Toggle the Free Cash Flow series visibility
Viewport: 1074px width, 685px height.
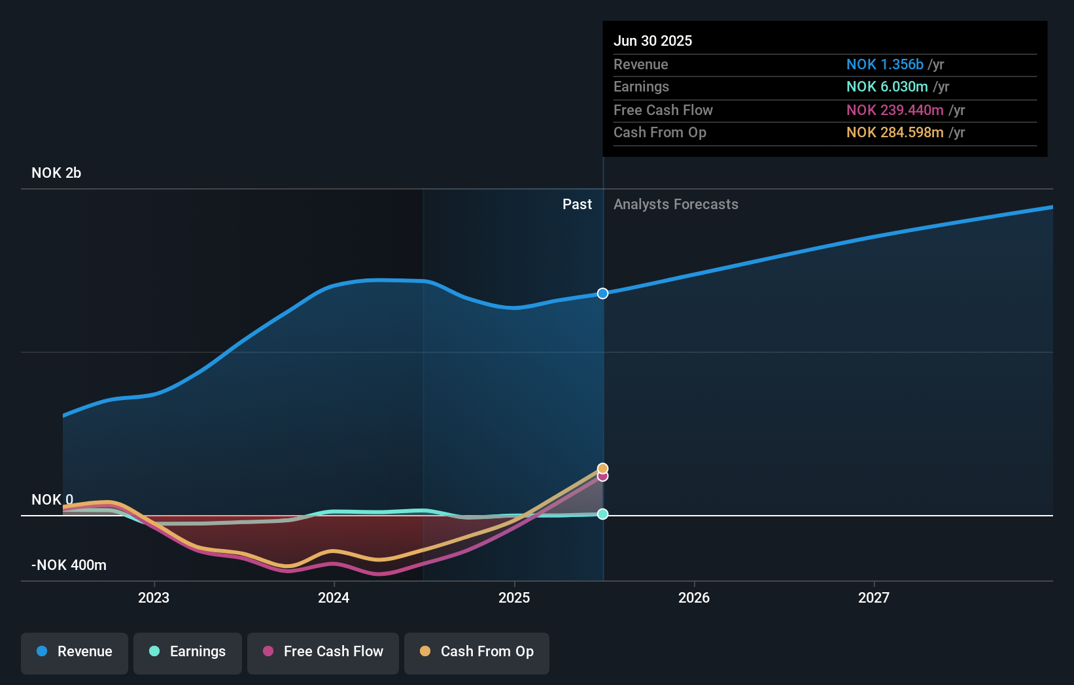[322, 652]
